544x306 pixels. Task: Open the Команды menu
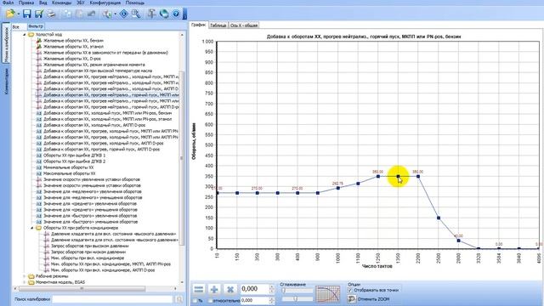pos(61,3)
